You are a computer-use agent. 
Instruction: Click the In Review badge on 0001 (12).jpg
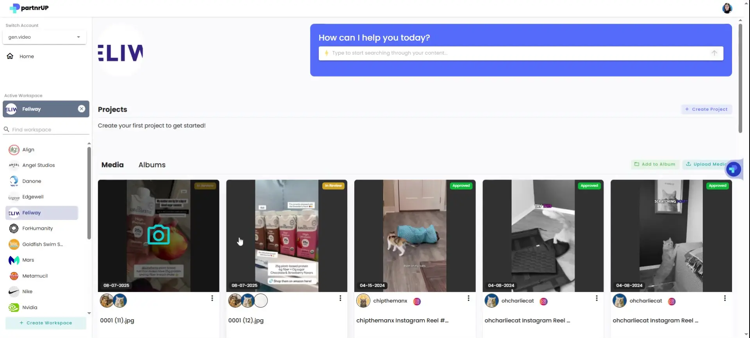coord(333,186)
